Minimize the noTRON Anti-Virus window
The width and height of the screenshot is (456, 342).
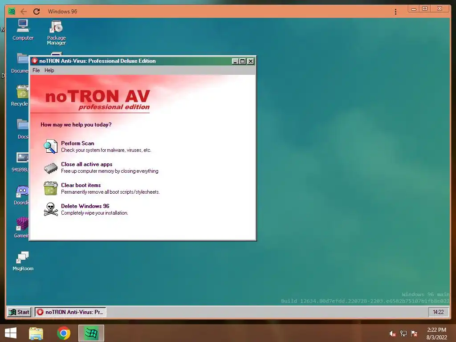tap(235, 61)
